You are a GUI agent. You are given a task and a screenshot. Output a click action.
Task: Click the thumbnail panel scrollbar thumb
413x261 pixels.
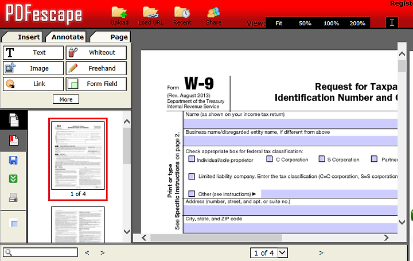(x=127, y=146)
